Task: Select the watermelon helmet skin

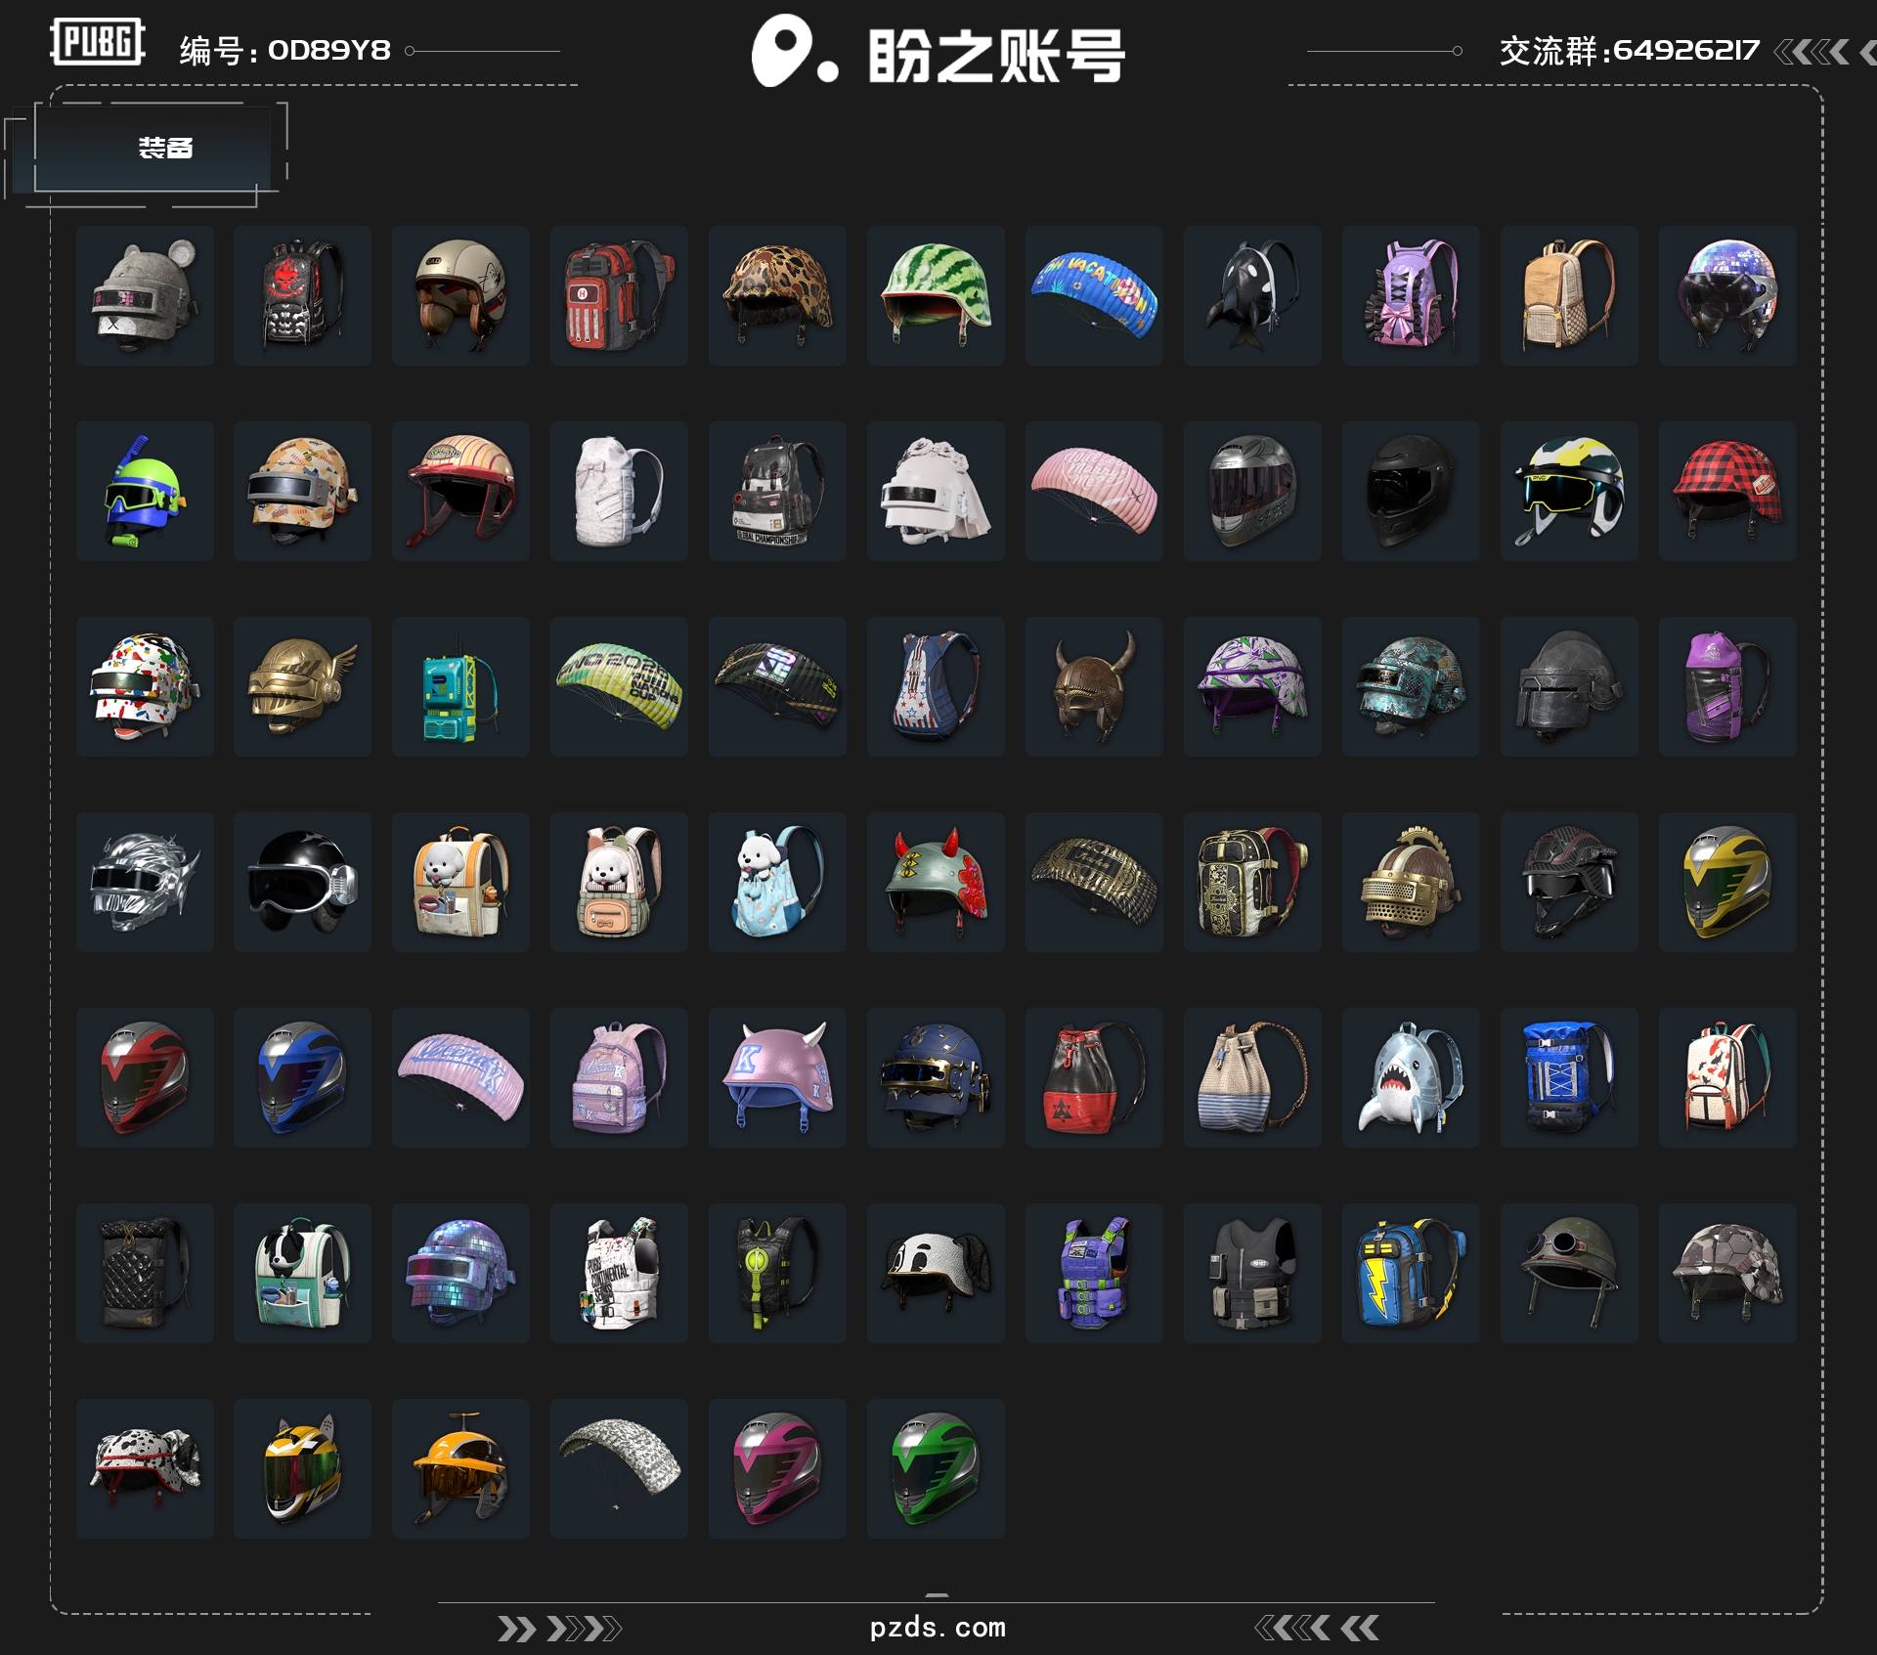Action: point(936,295)
